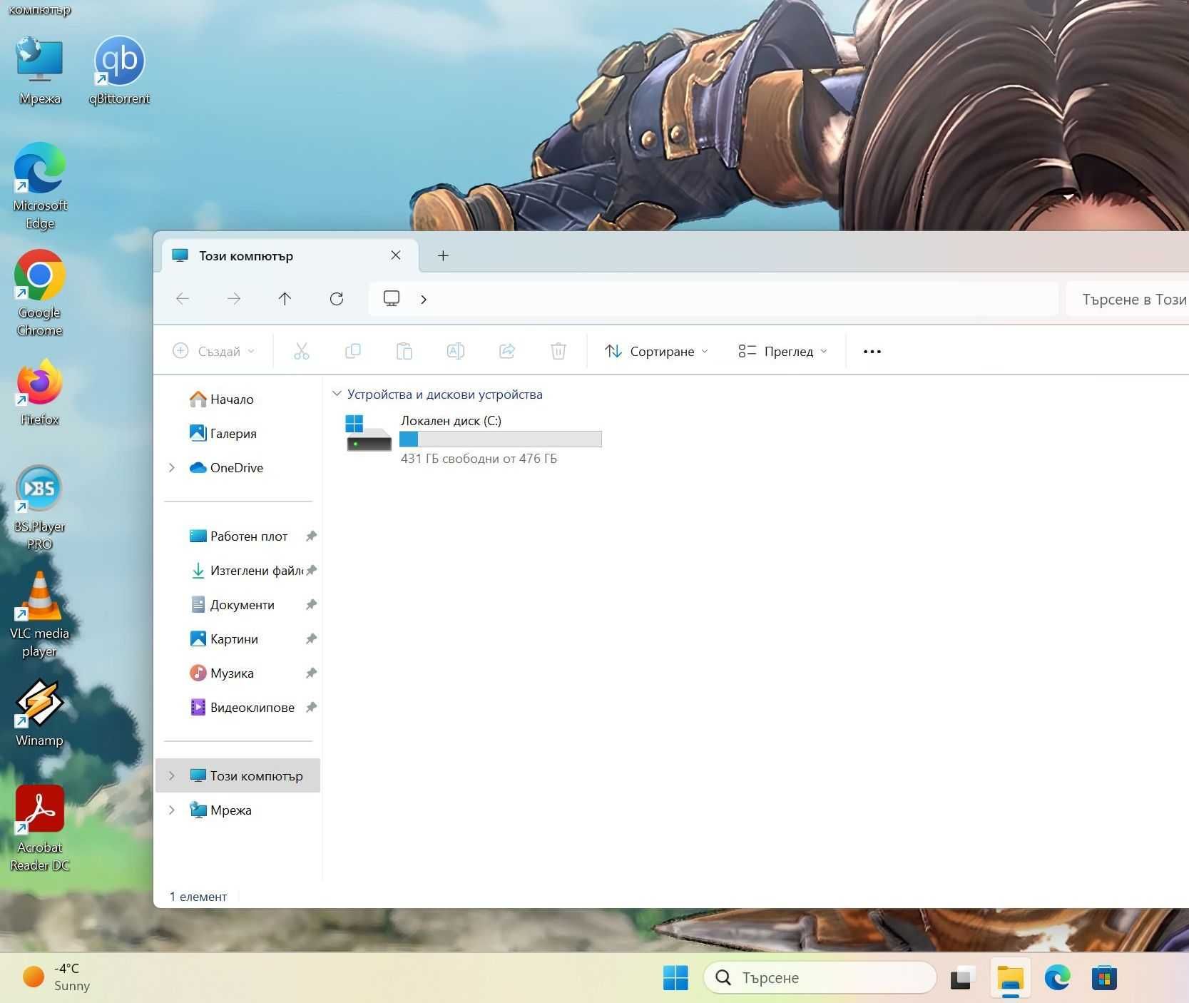This screenshot has width=1189, height=1003.
Task: Launch qBittorrent from the desktop
Action: tap(119, 72)
